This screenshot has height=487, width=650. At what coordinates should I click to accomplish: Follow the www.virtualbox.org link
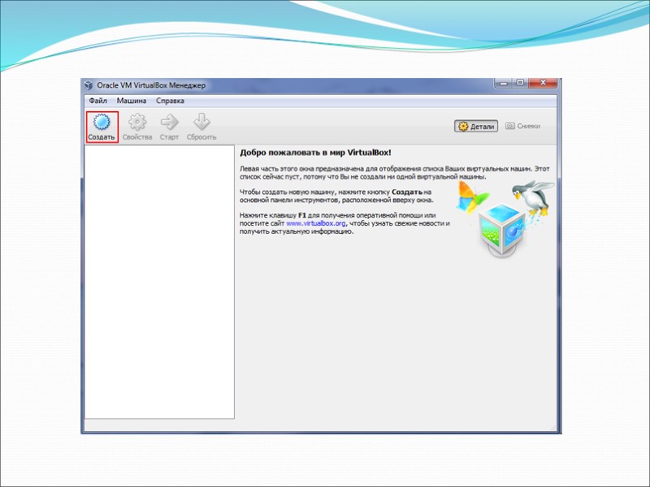[x=315, y=223]
